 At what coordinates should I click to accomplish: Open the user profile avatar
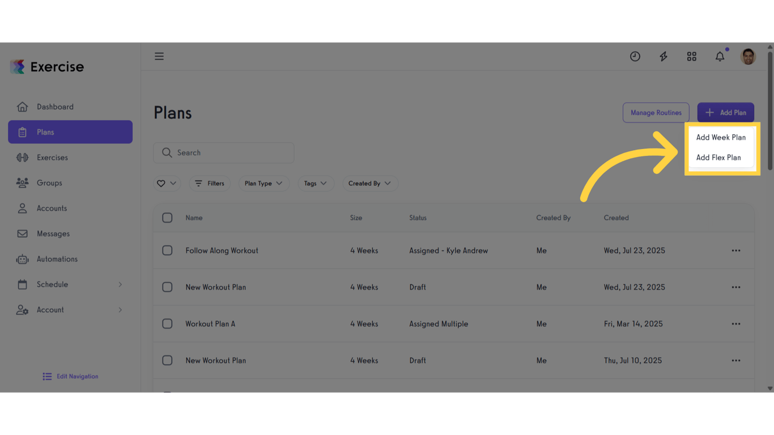748,56
